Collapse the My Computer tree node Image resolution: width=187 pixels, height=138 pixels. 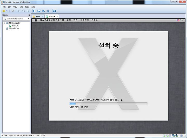(4, 23)
